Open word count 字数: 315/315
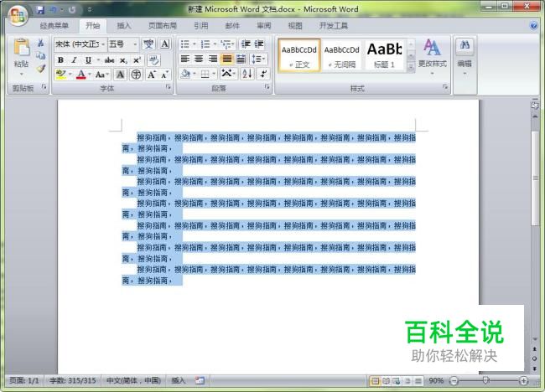545x392 pixels. (x=72, y=380)
